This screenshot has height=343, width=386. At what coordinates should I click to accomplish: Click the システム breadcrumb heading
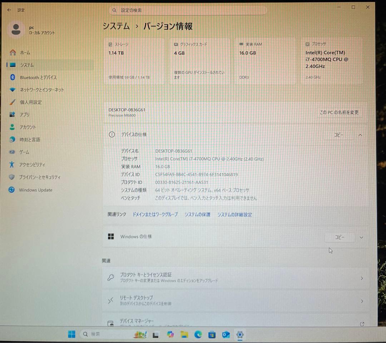tap(115, 26)
